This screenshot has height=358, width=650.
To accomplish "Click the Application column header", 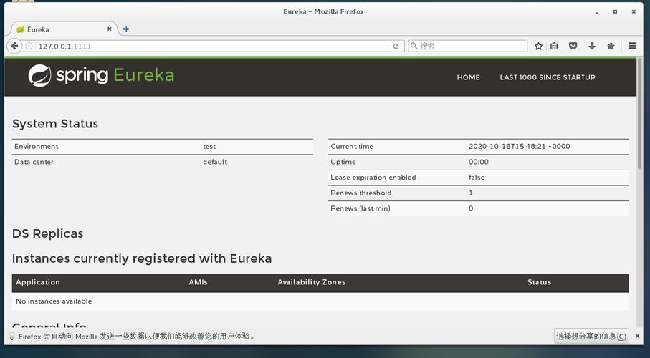I will click(38, 282).
